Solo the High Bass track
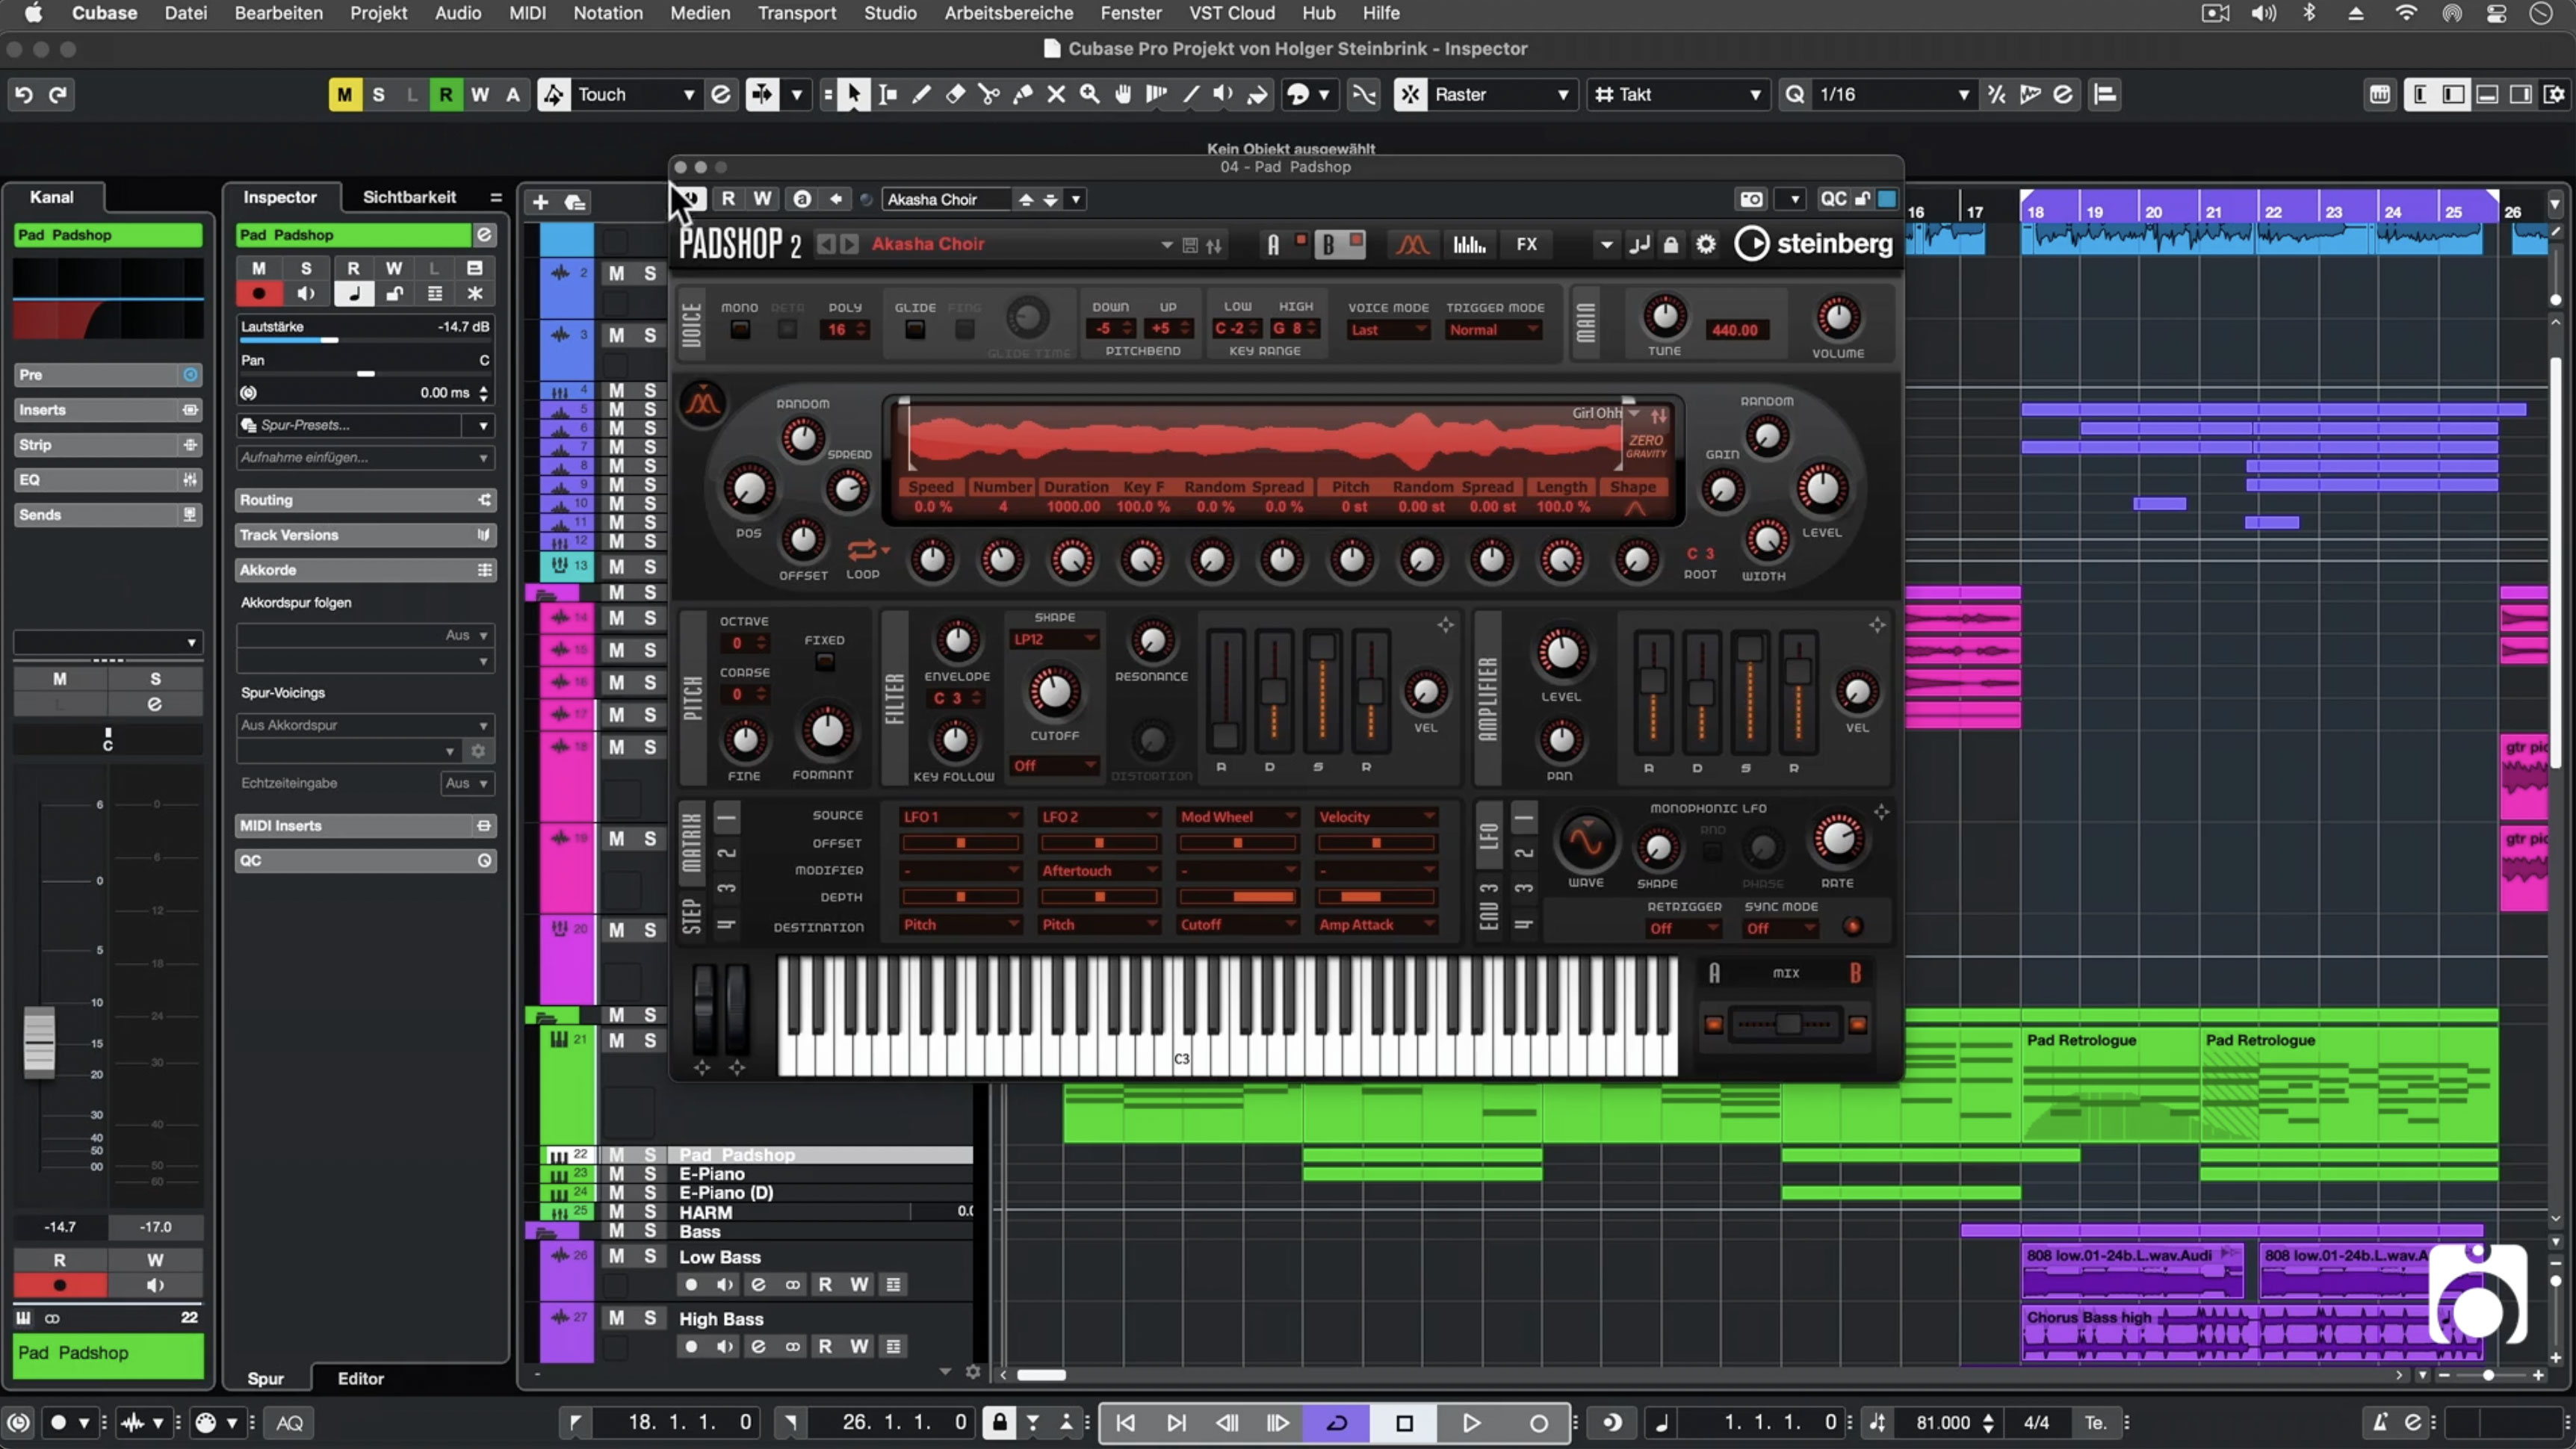2576x1449 pixels. 650,1318
